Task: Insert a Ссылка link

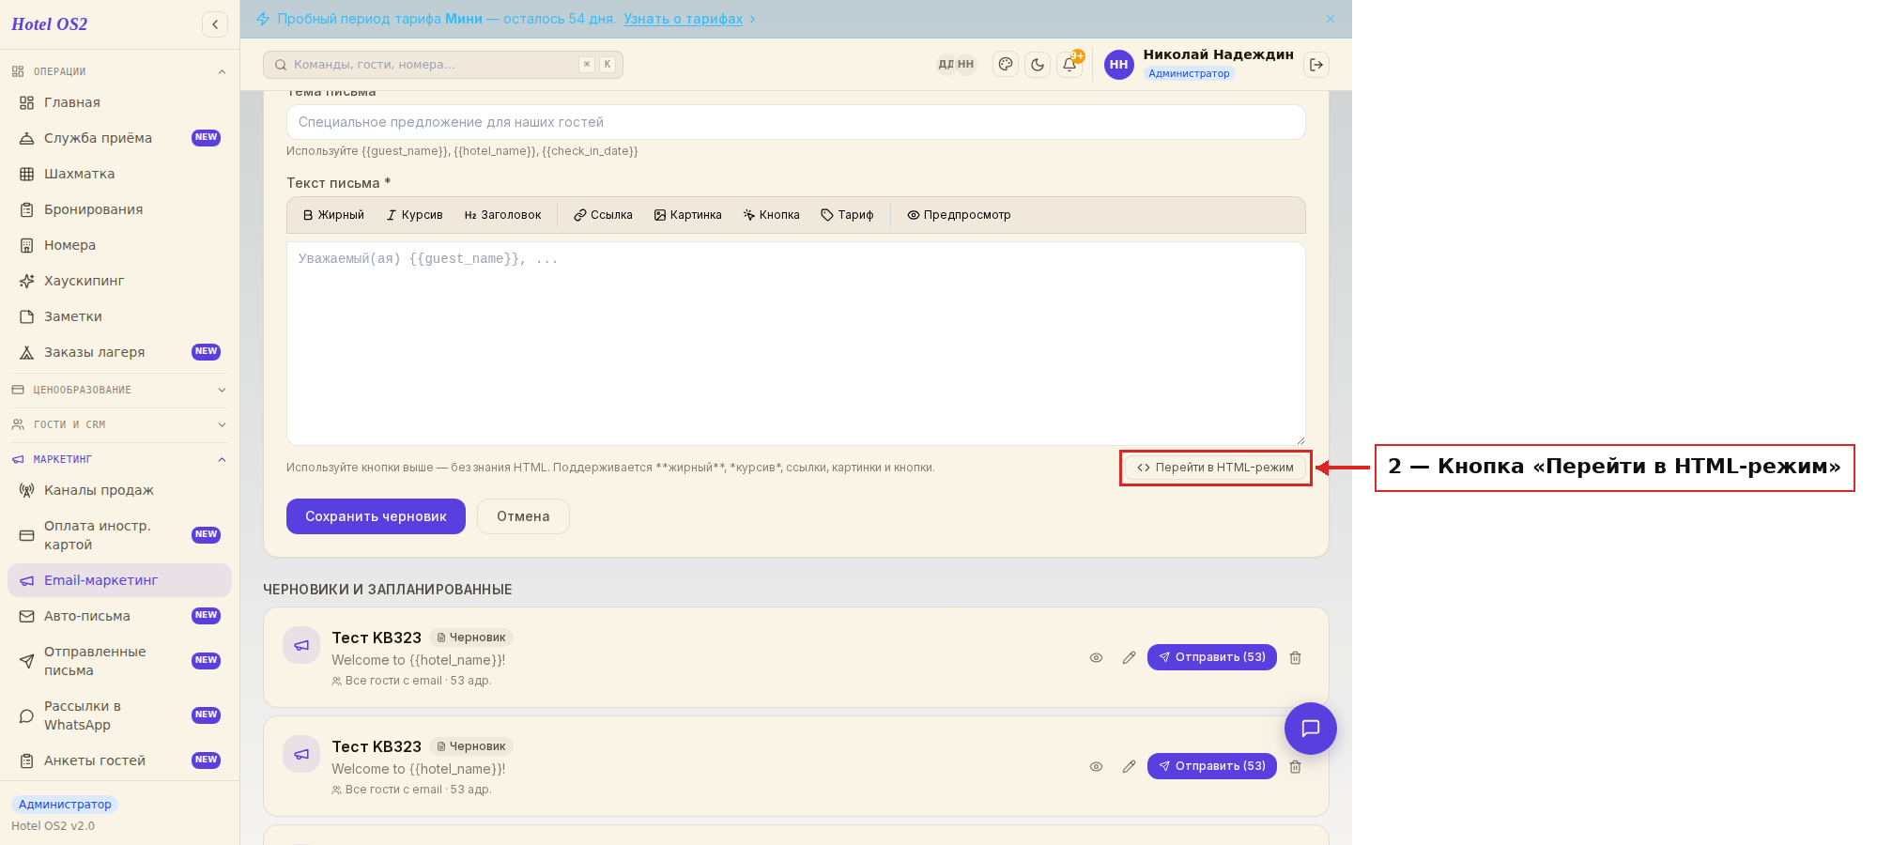Action: point(603,215)
